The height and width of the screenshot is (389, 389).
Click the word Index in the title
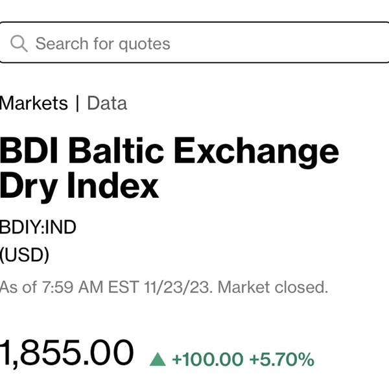tap(113, 185)
